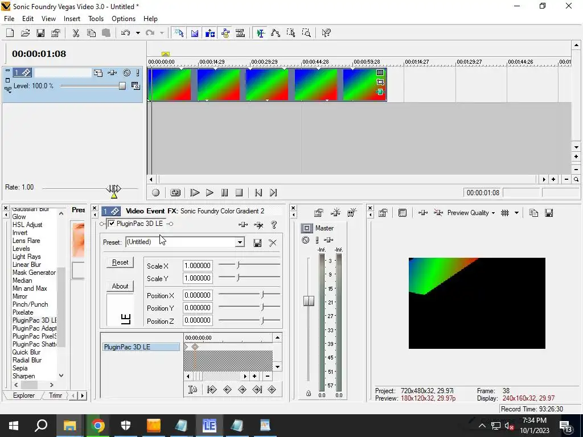Adjust the track Level slider
The image size is (583, 437).
(x=122, y=86)
